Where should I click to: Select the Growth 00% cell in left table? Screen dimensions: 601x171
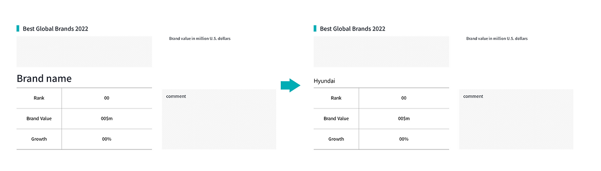107,139
